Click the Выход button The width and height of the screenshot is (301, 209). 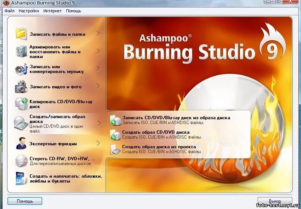click(x=275, y=201)
